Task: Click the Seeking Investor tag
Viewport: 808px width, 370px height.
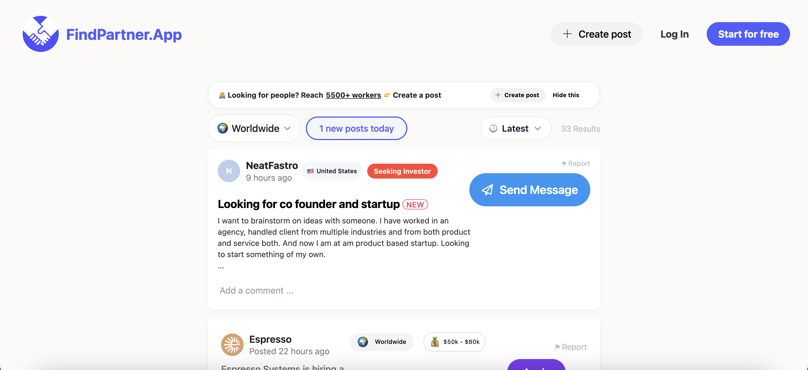Action: click(x=402, y=171)
